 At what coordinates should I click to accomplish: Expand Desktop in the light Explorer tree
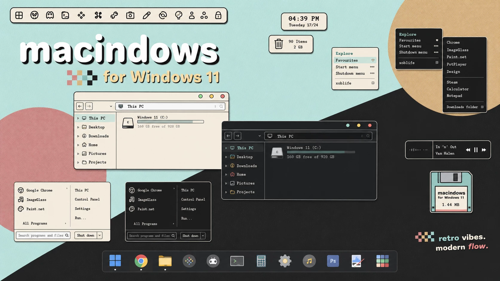(78, 127)
